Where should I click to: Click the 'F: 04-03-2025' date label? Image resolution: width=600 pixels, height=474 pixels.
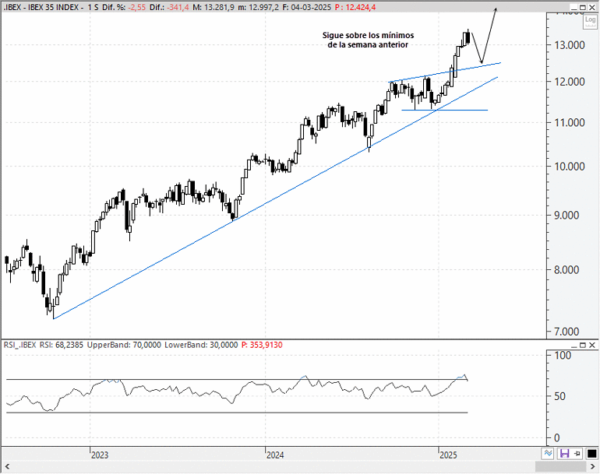click(307, 7)
